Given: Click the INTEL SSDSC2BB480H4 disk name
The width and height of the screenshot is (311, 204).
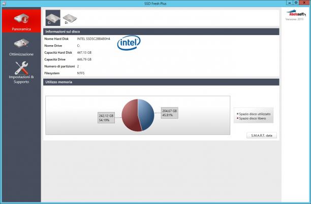Looking at the screenshot, I should point(94,39).
